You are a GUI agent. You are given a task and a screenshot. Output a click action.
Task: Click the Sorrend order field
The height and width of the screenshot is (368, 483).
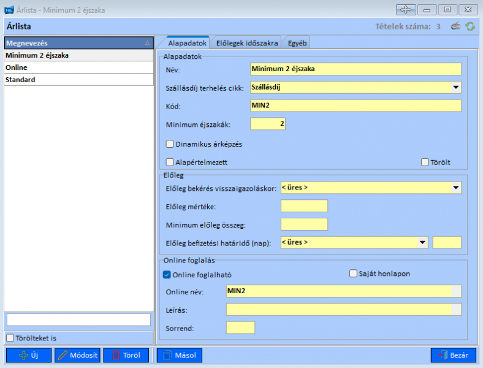pyautogui.click(x=240, y=328)
